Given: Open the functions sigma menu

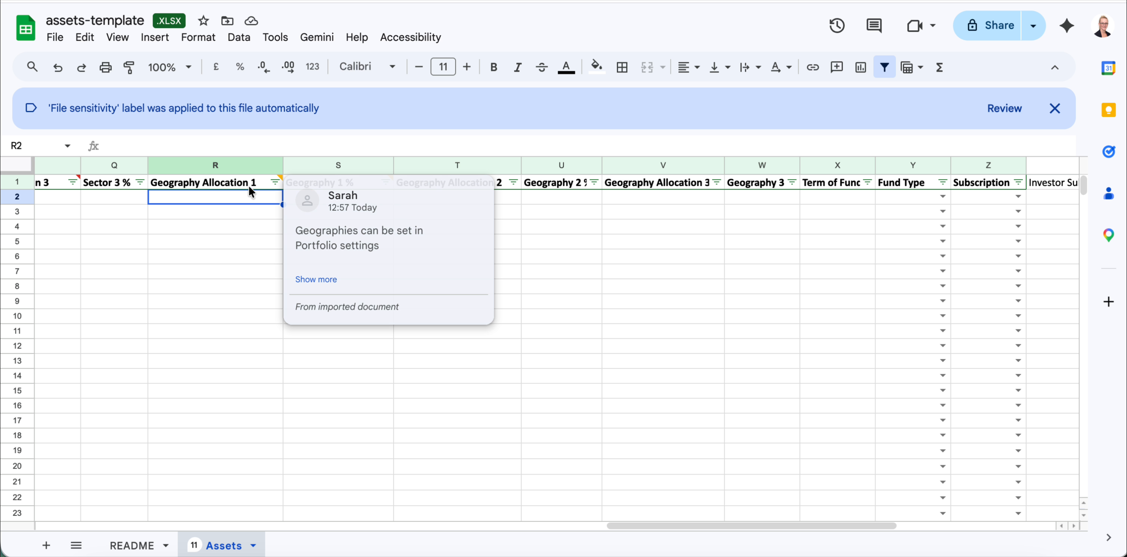Looking at the screenshot, I should point(939,67).
